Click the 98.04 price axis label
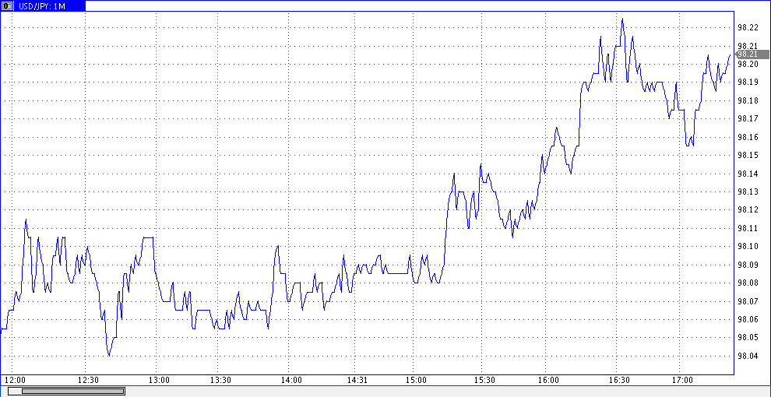 coord(748,357)
